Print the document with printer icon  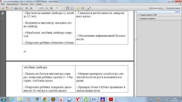click(16, 8)
